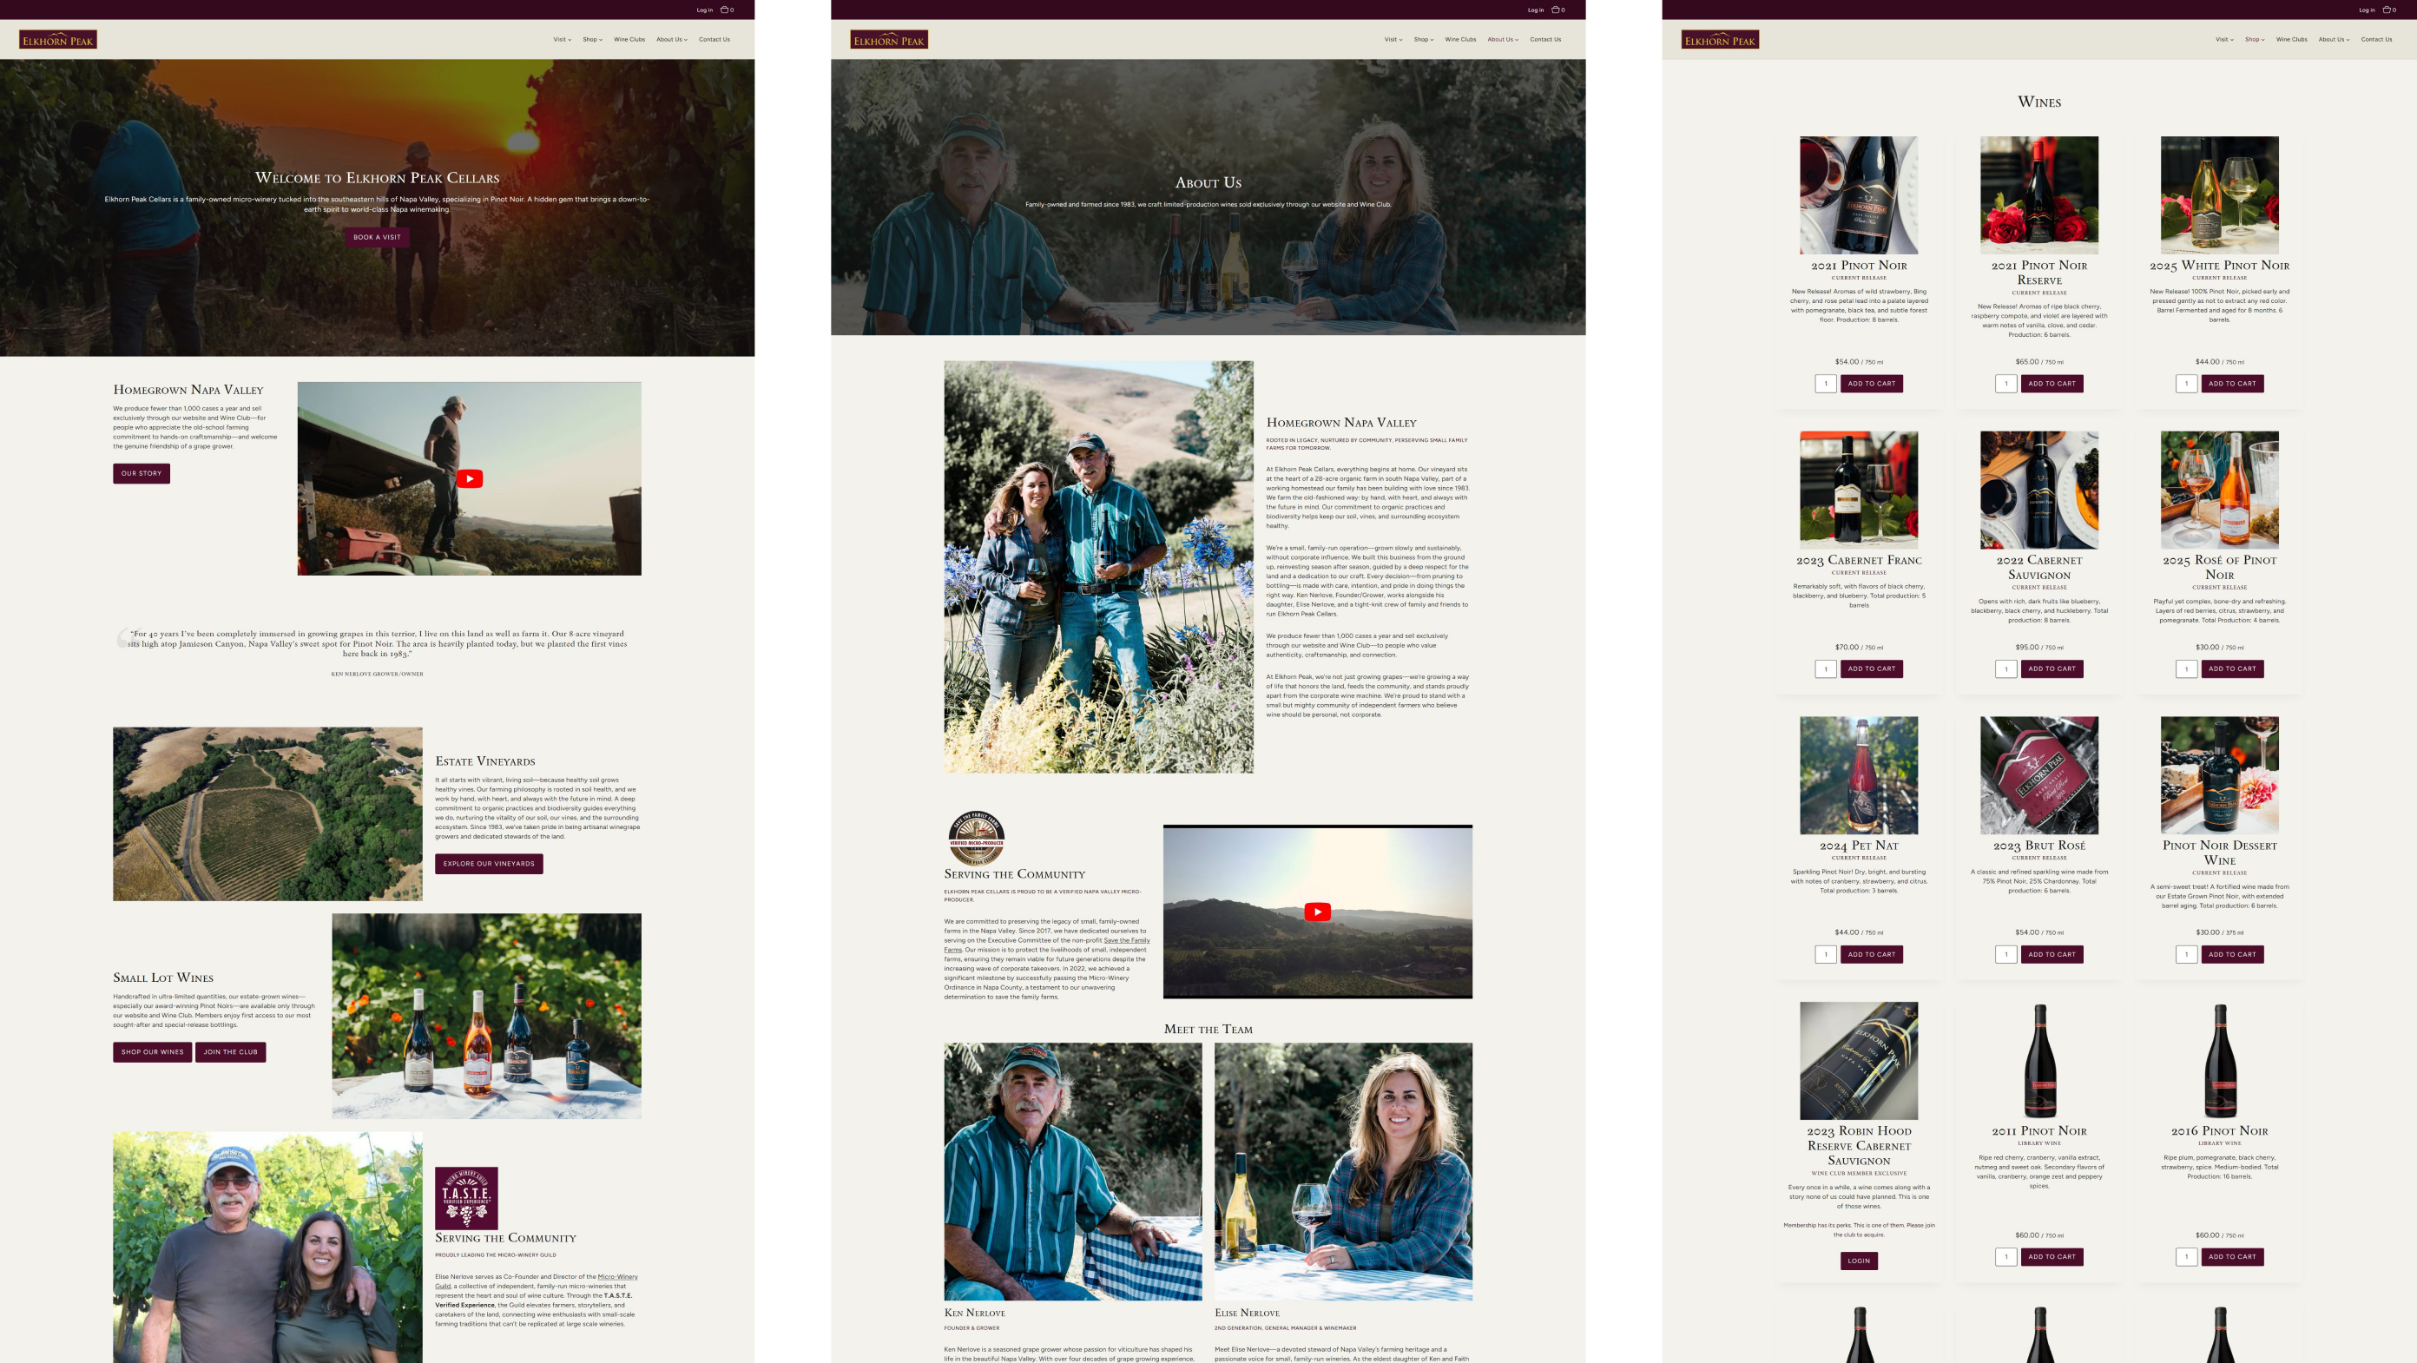Open the cart icon on the home page
Image resolution: width=2417 pixels, height=1363 pixels.
tap(726, 10)
